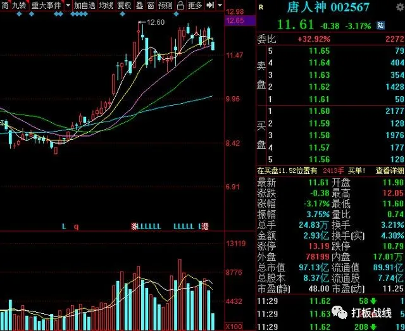Click the 市盈(动) value 11.25
The image size is (405, 331).
393,289
